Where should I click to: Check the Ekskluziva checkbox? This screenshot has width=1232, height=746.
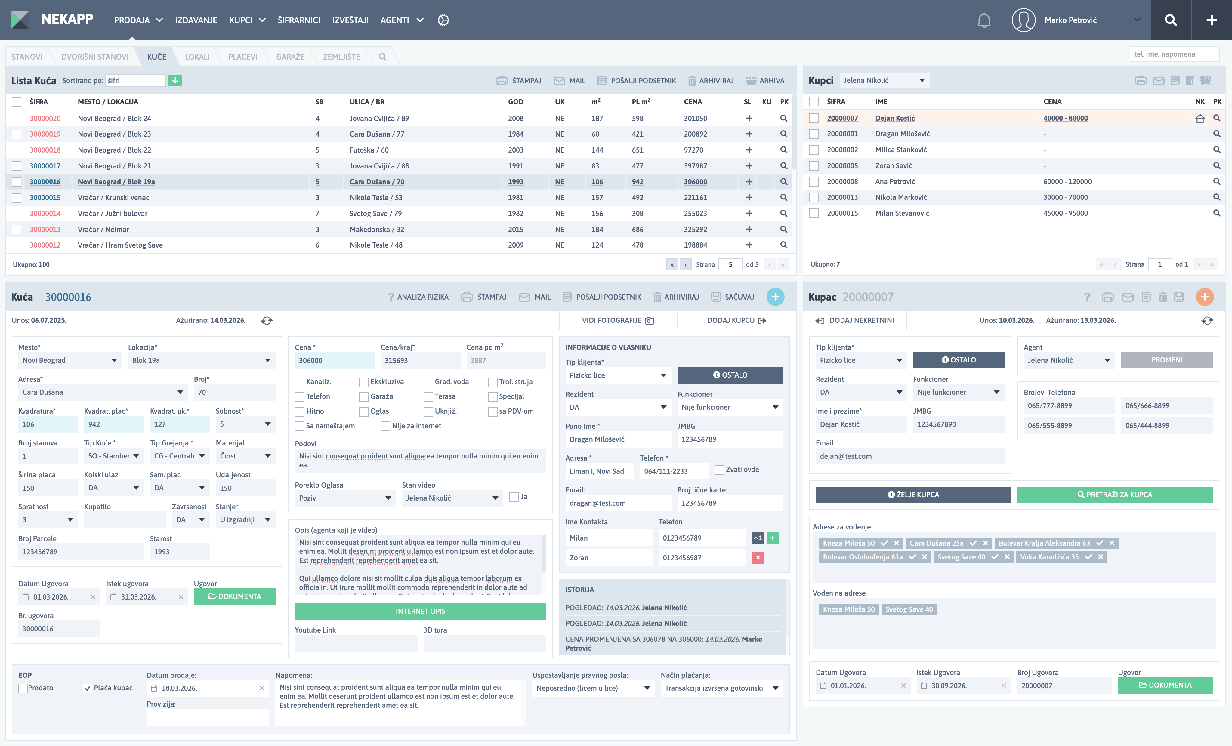point(364,382)
